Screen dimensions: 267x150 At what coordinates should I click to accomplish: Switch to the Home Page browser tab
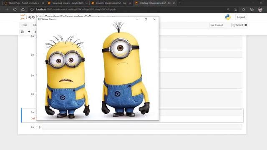pos(24,3)
